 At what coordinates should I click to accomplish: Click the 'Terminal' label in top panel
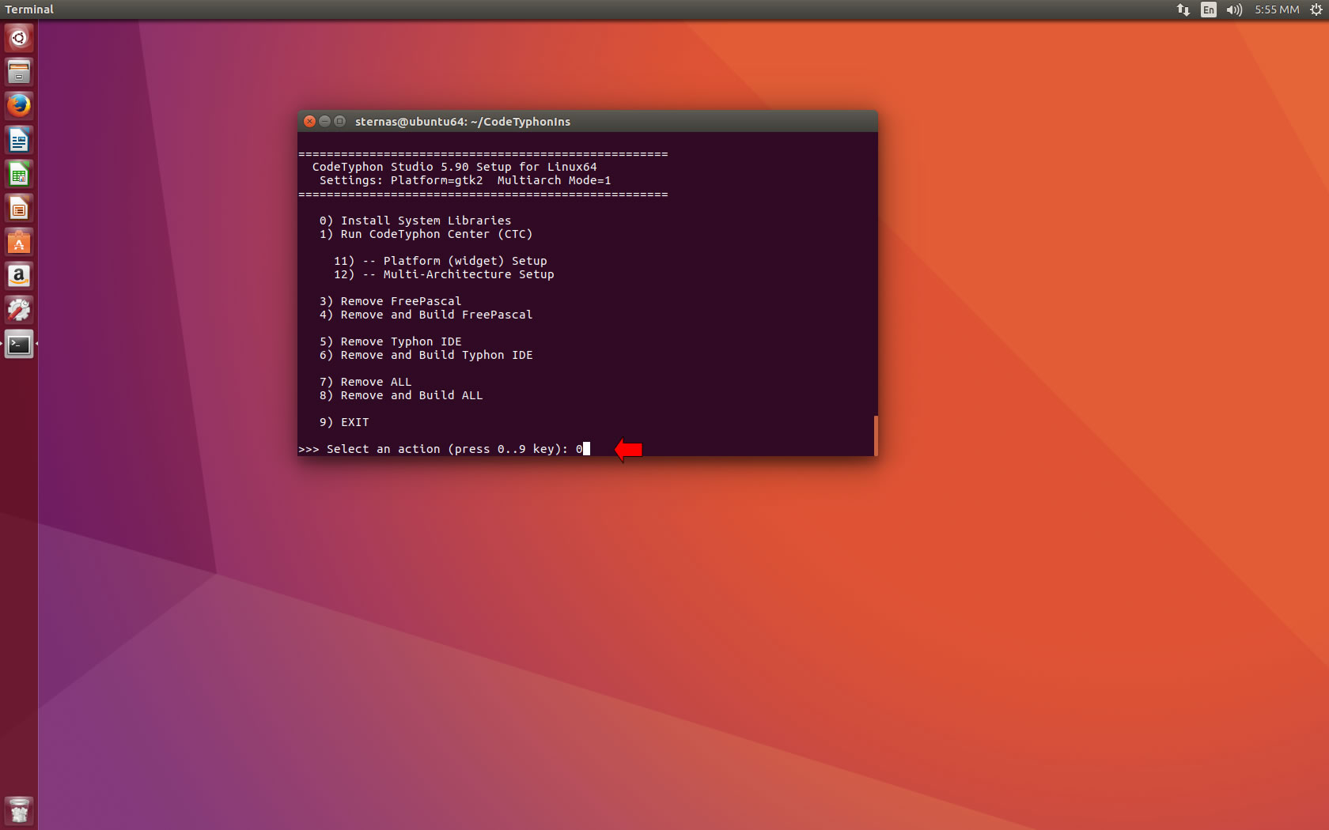pyautogui.click(x=29, y=9)
